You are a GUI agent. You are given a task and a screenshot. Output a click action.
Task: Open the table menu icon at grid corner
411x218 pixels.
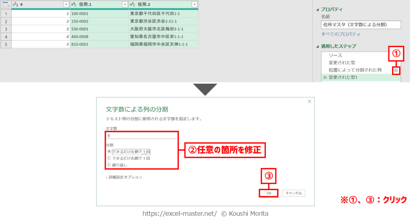pos(5,4)
